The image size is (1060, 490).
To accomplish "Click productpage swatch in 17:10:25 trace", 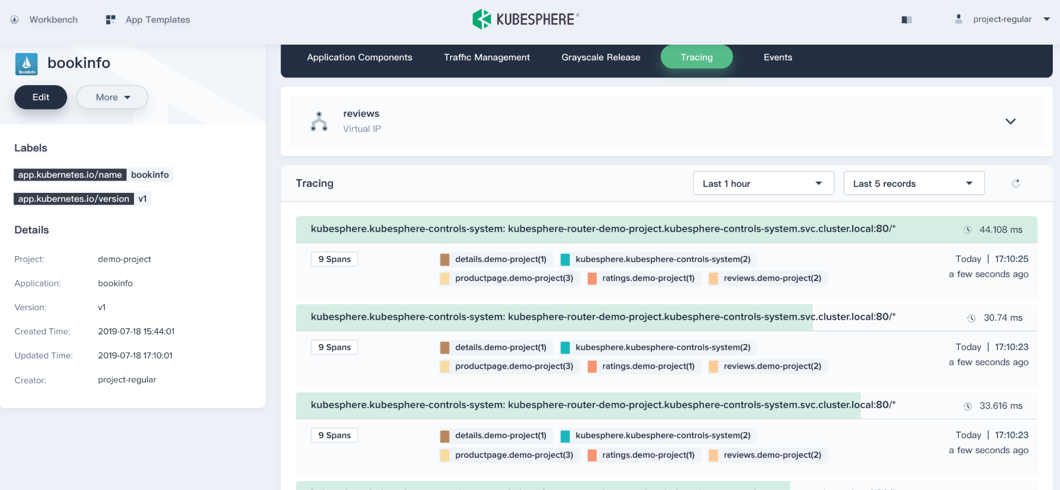I will [445, 279].
